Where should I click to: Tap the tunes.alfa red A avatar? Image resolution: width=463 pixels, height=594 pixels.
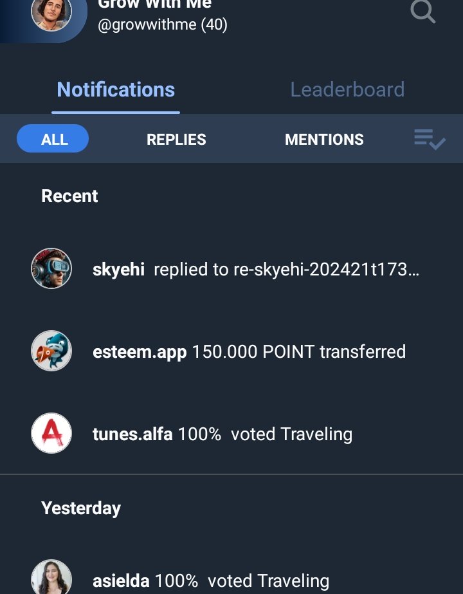point(51,433)
